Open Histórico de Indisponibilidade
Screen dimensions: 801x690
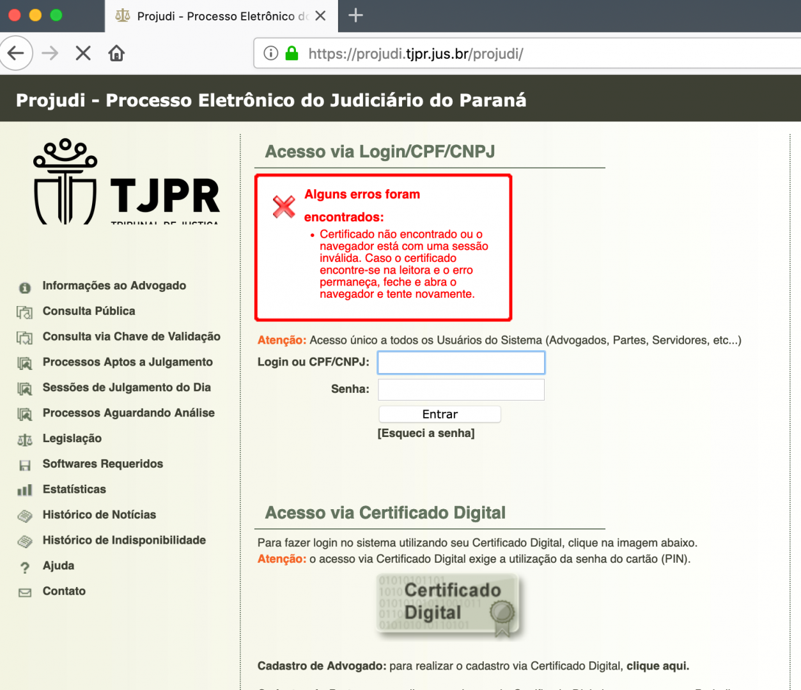point(124,541)
